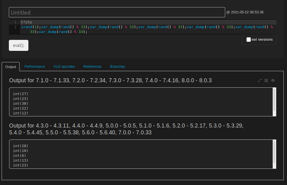Click the expand output arrows icon
The width and height of the screenshot is (287, 185).
coord(260,81)
